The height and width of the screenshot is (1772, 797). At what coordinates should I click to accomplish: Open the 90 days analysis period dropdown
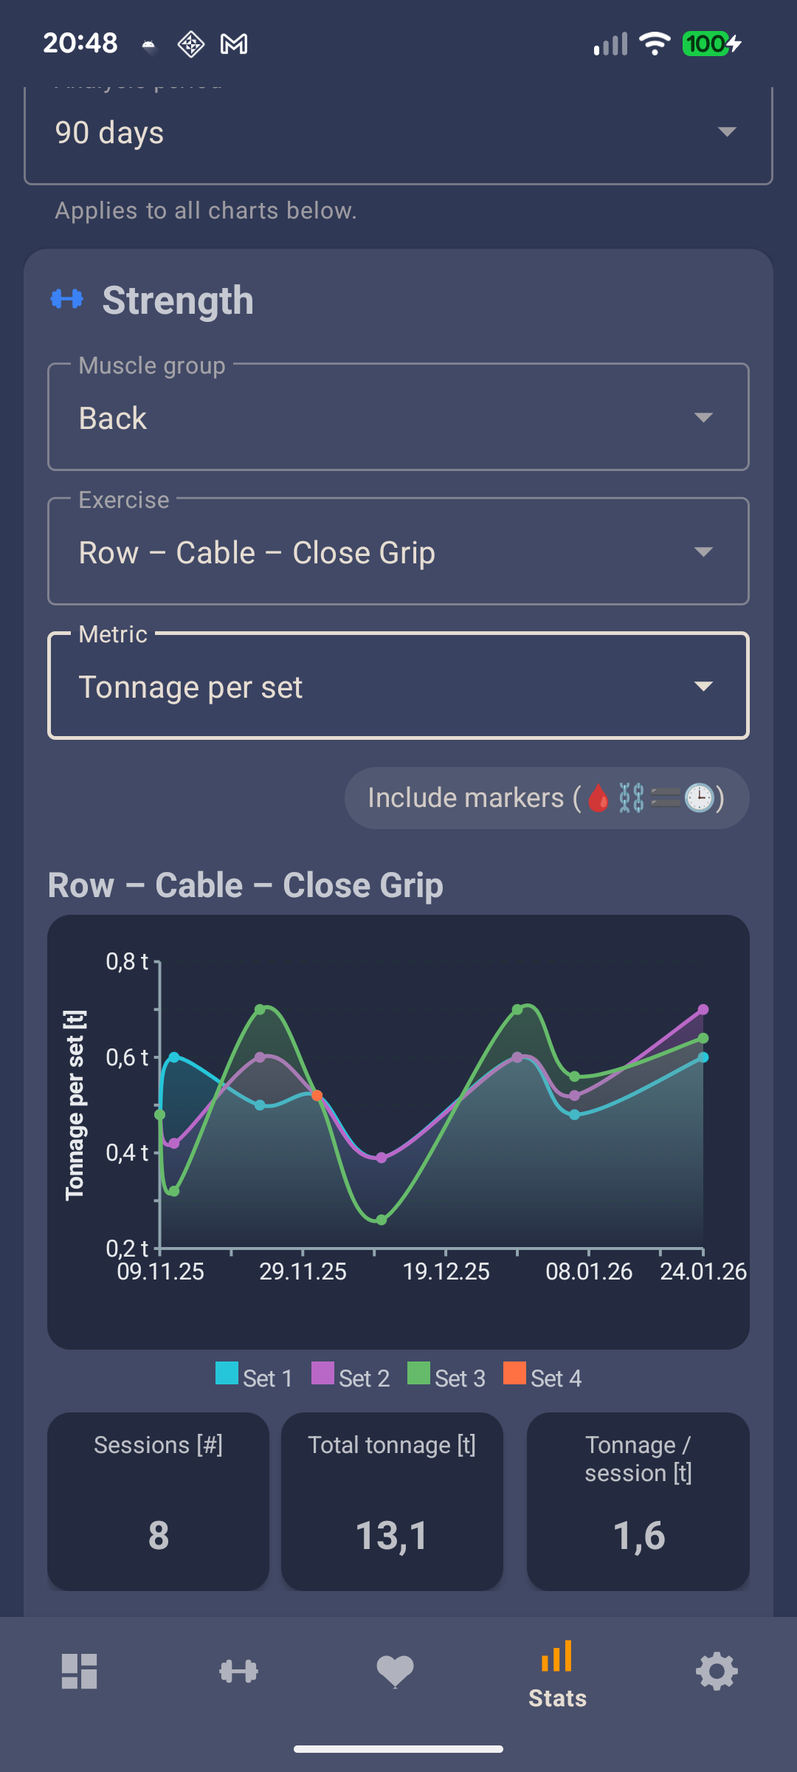(x=398, y=133)
